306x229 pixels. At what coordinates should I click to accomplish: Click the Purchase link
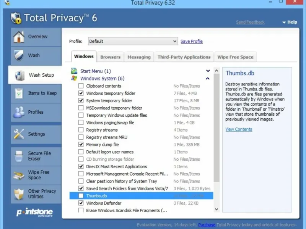pos(207,225)
